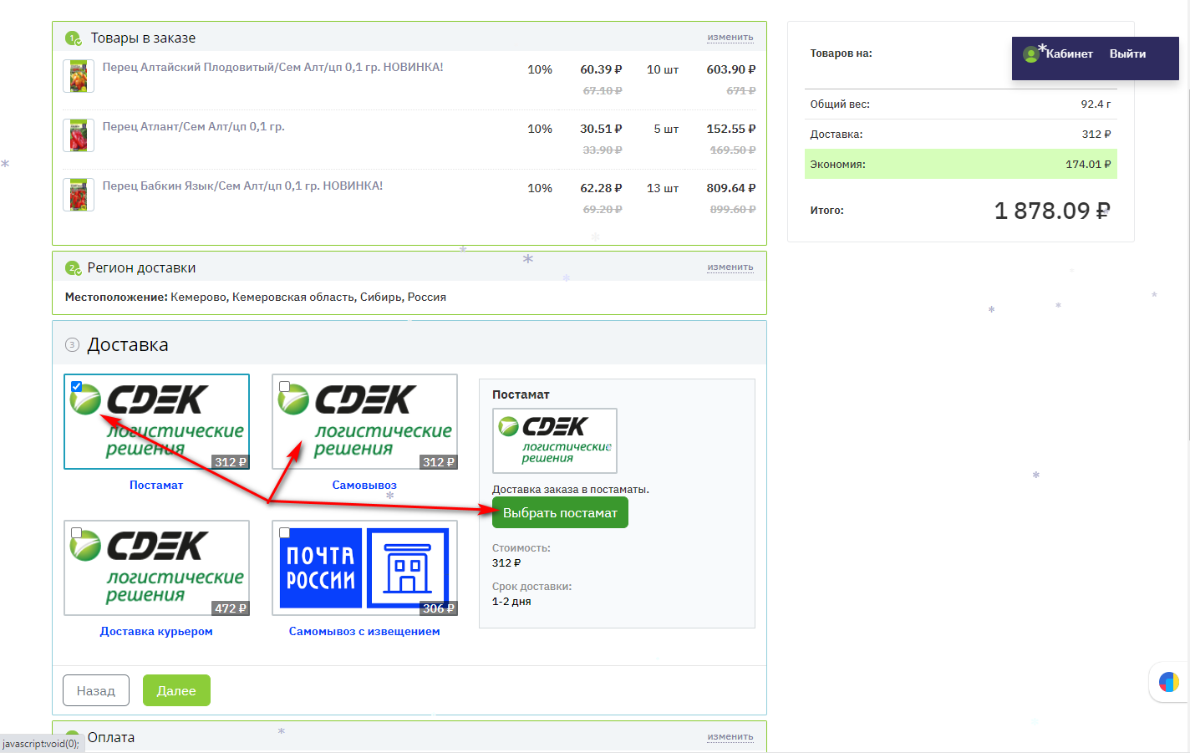Click the Перец Бабкин Язык product thumbnail
Image resolution: width=1190 pixels, height=753 pixels.
coord(79,195)
